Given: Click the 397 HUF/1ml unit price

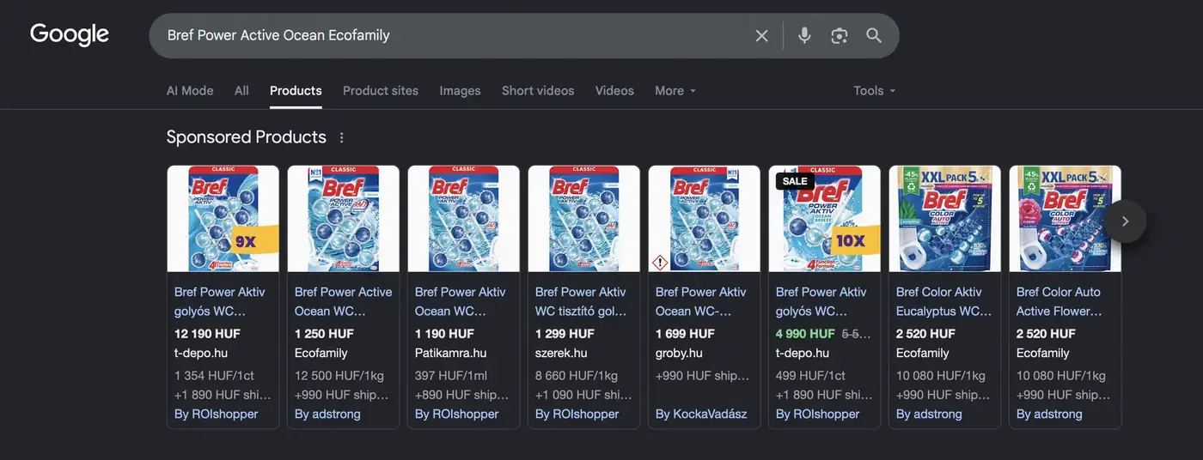Looking at the screenshot, I should (x=454, y=375).
